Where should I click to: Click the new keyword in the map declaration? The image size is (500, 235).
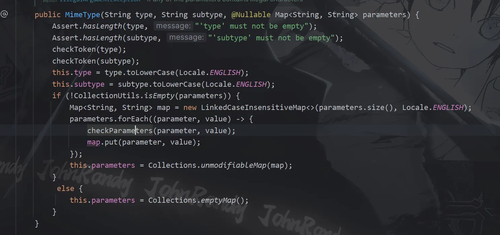pos(190,108)
